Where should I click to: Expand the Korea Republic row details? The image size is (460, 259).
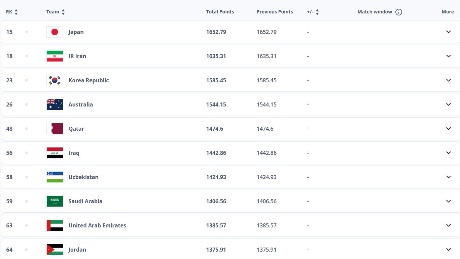pos(448,80)
